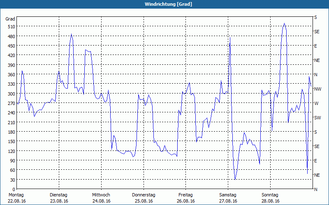
Task: Select the '150' y-axis value
Action: [x=12, y=141]
